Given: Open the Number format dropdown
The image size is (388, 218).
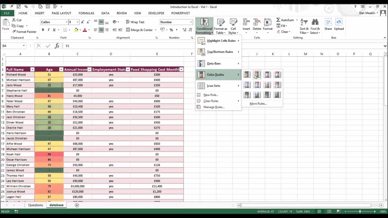Looking at the screenshot, I should pyautogui.click(x=191, y=22).
